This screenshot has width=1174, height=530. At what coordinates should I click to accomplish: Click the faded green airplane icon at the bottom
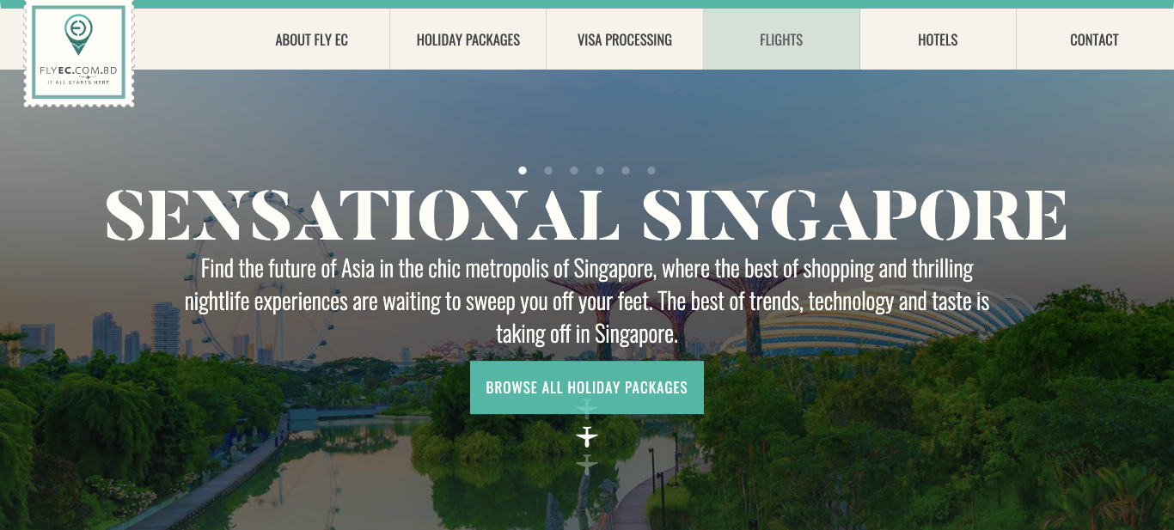[x=587, y=465]
